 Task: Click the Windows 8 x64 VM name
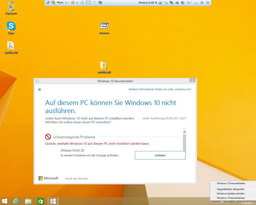pyautogui.click(x=146, y=2)
